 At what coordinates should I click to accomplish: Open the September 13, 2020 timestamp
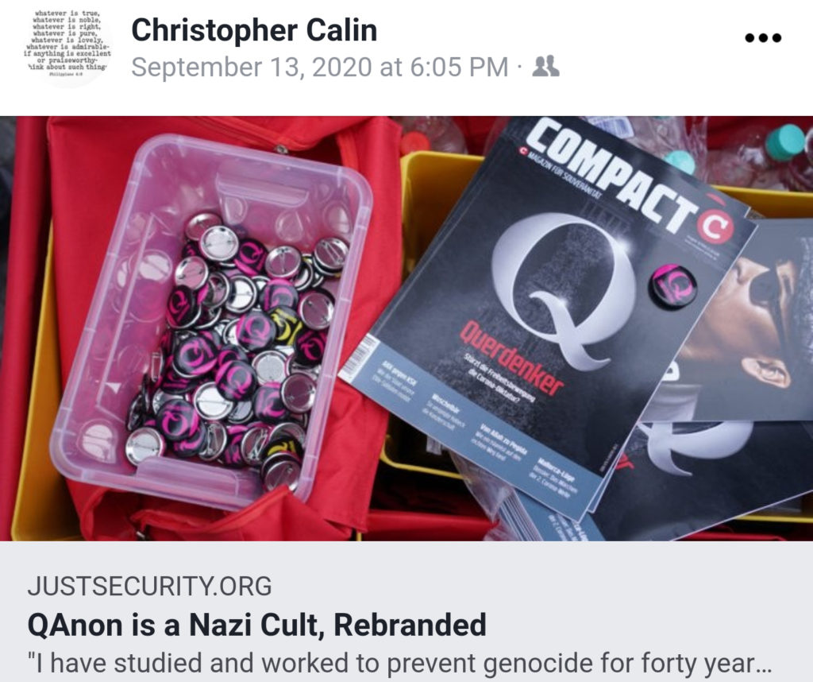320,68
